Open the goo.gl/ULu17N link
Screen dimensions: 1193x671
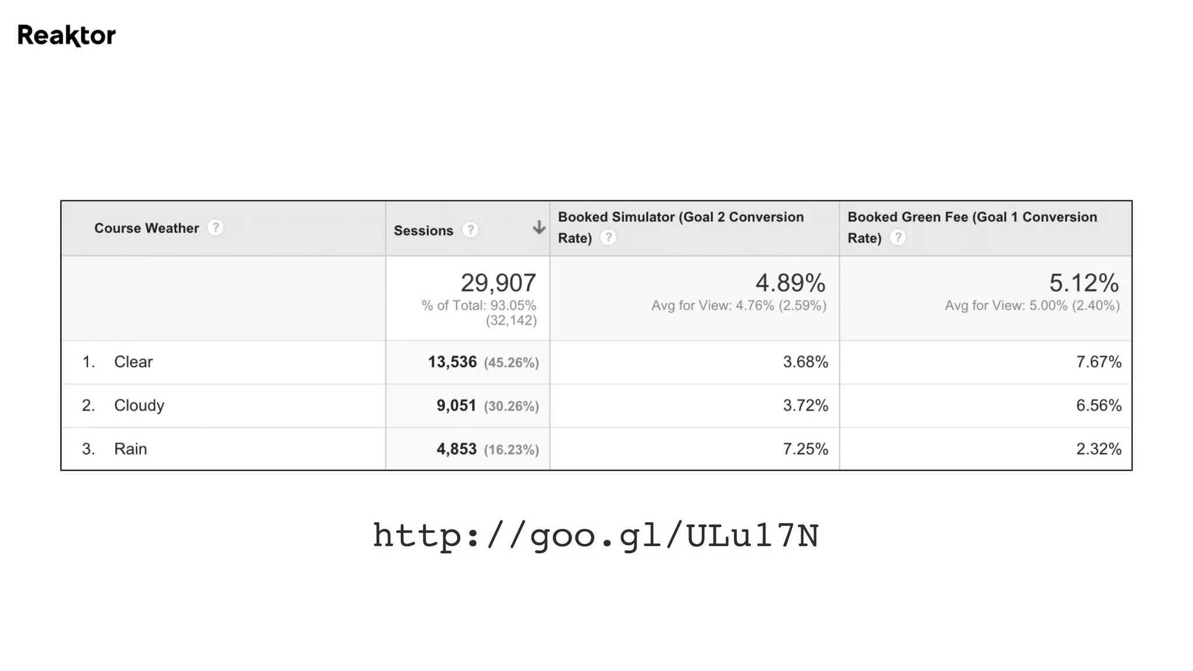point(596,536)
